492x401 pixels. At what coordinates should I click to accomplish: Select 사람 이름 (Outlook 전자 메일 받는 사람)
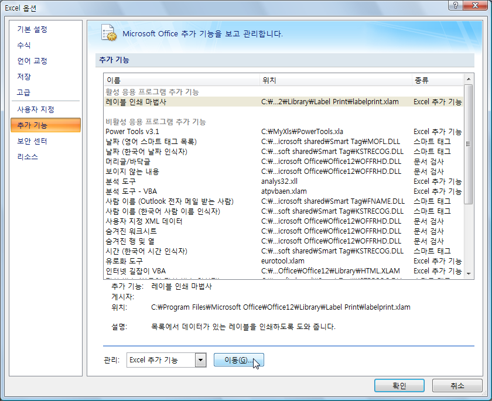point(283,201)
